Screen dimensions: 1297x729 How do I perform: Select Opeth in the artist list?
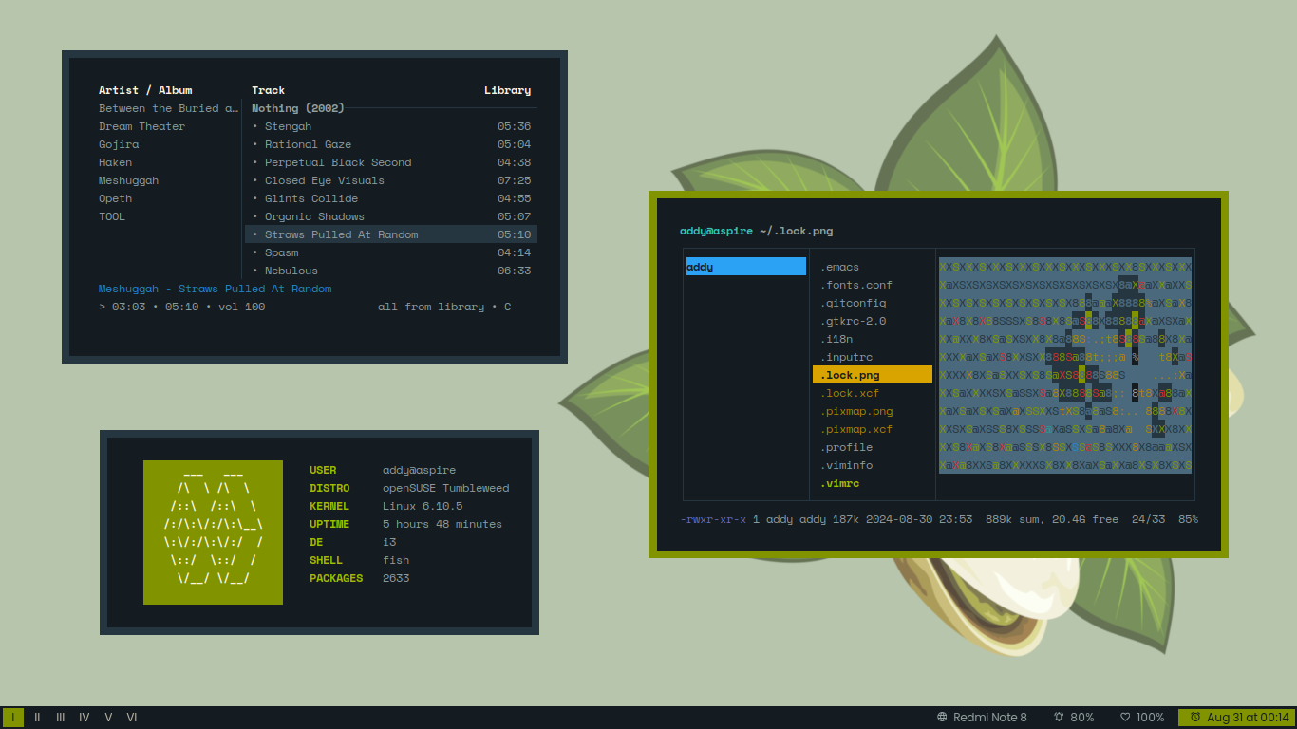tap(116, 198)
